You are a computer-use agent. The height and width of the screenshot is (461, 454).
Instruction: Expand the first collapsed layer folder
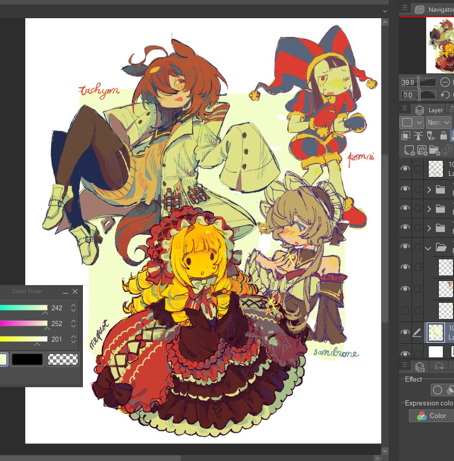coord(429,190)
